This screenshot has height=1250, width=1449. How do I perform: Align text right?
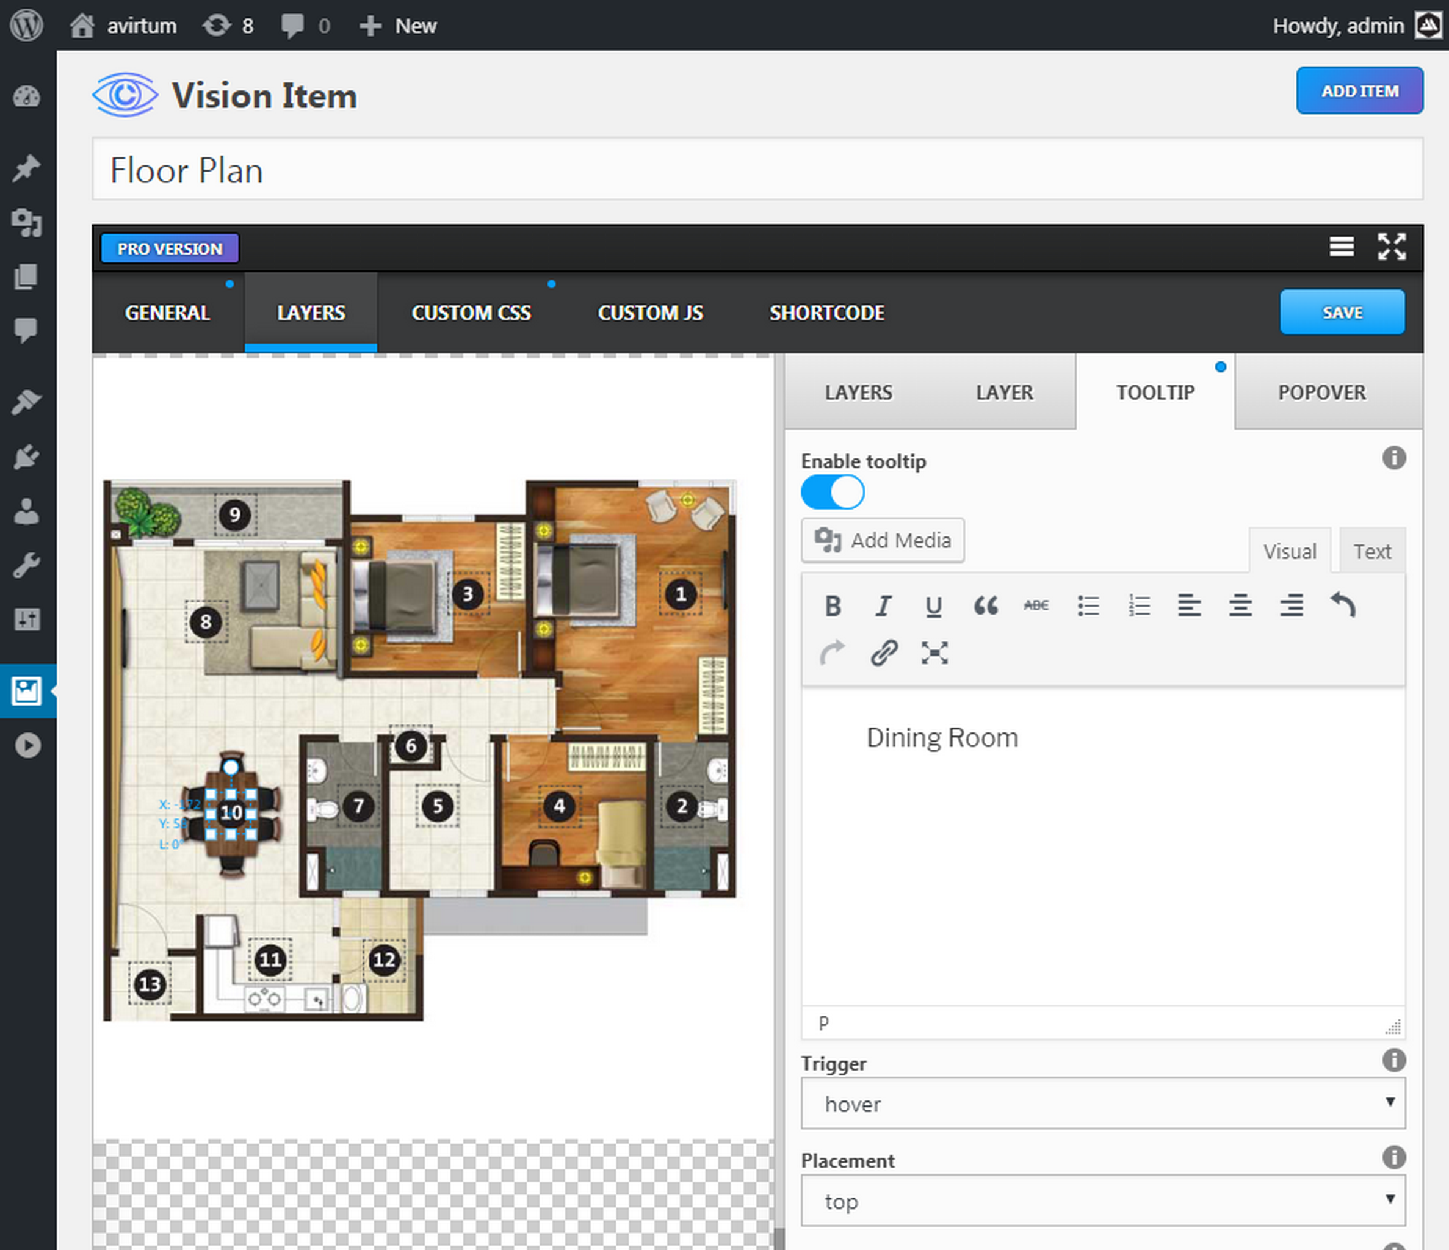coord(1292,605)
